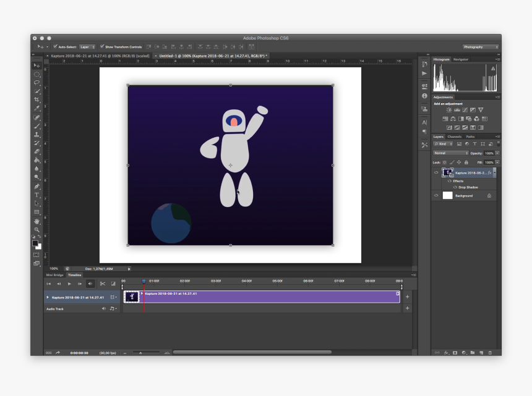Viewport: 532px width, 396px height.
Task: Select the Move tool in the toolbox
Action: 36,65
